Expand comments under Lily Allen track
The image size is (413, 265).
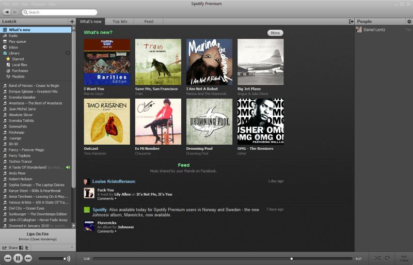click(107, 198)
